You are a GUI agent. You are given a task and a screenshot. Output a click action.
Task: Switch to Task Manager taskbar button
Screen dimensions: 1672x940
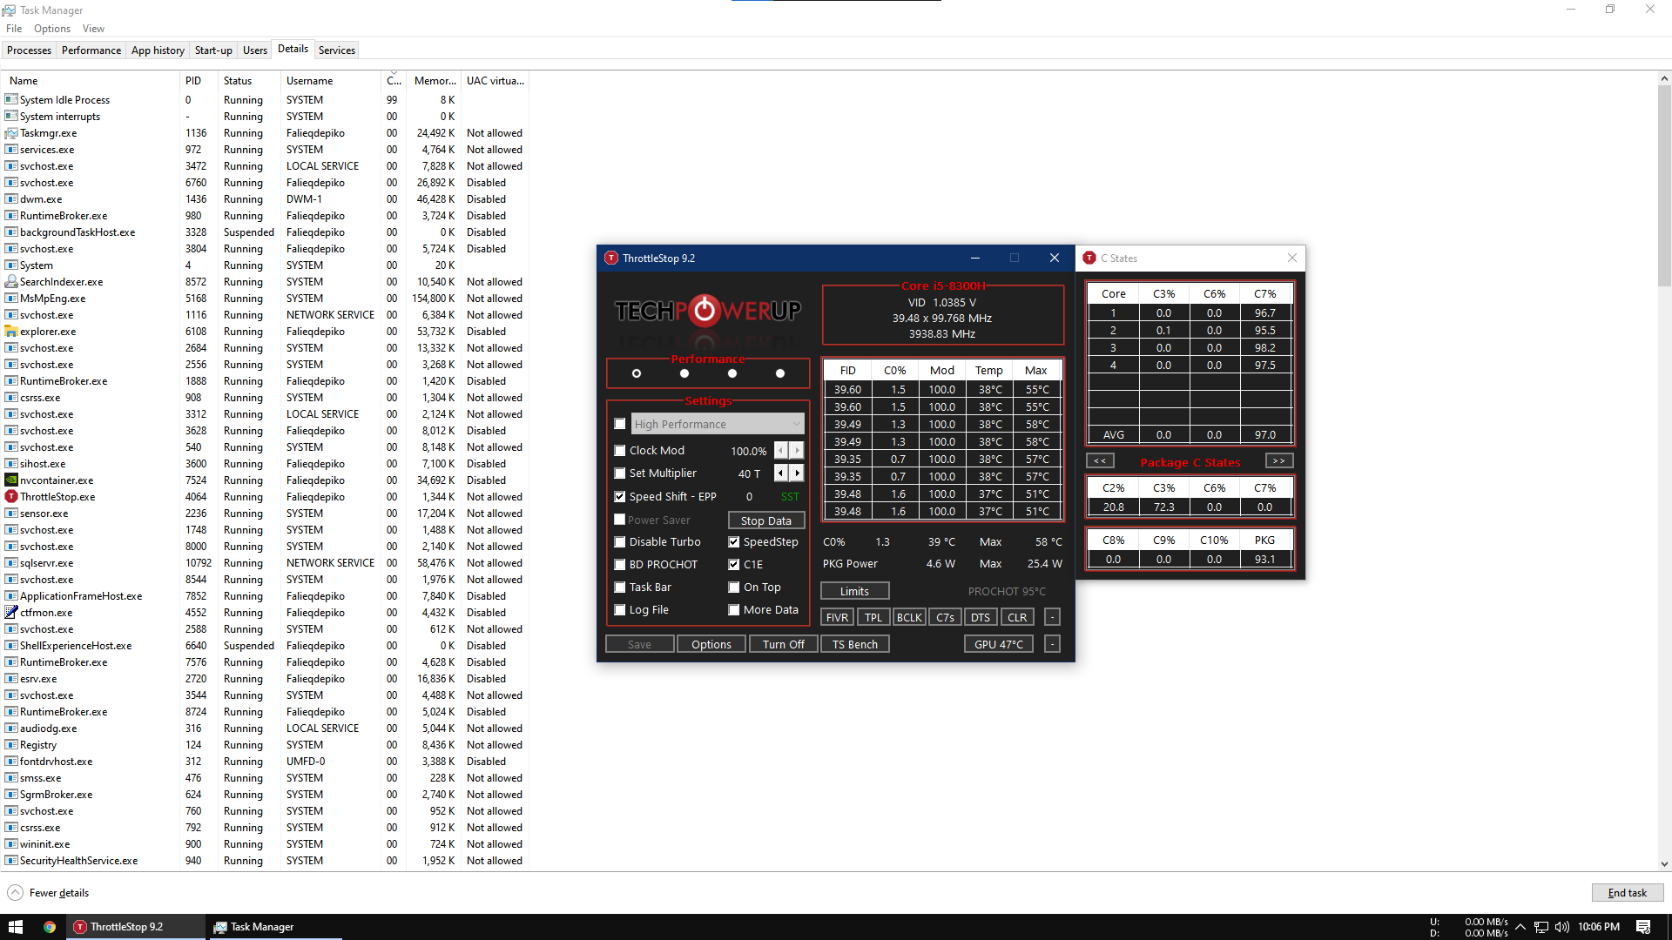[x=274, y=927]
